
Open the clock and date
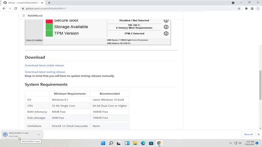249,143
